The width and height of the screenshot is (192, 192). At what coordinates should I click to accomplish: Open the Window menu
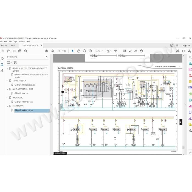pyautogui.click(x=22, y=42)
